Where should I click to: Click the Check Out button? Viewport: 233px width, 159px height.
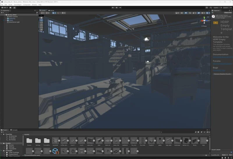(228, 13)
